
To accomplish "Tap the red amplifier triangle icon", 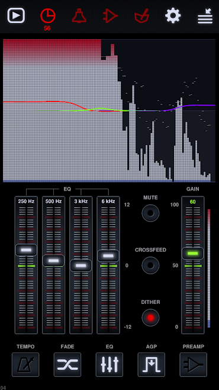I will (110, 16).
